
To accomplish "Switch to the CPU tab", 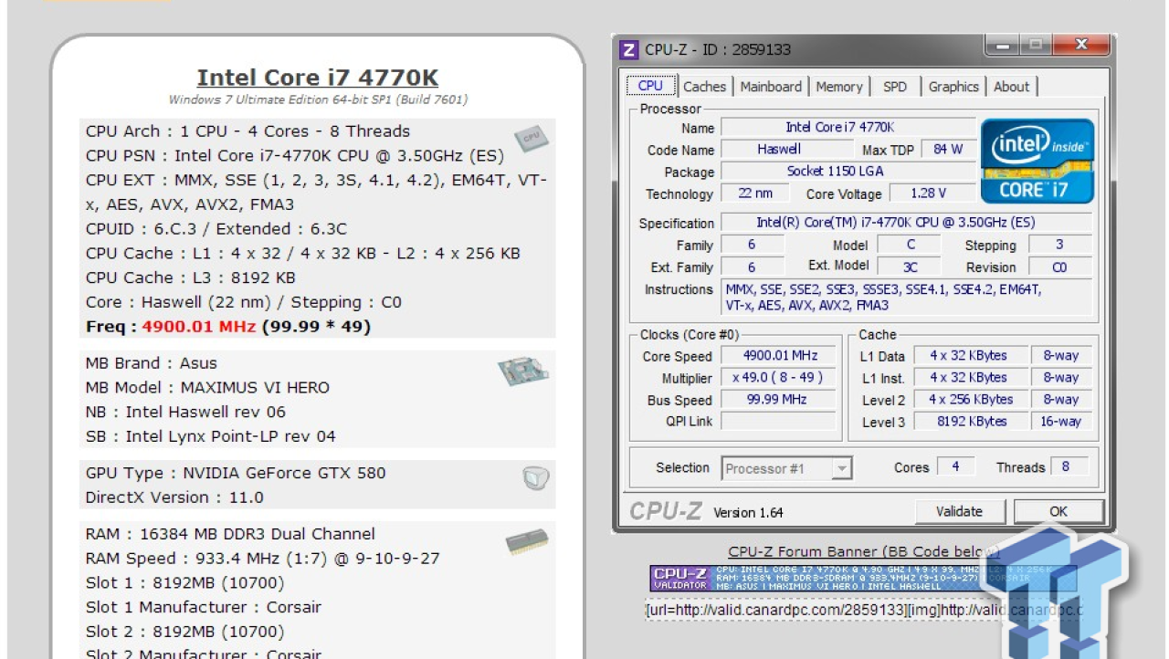I will point(650,86).
